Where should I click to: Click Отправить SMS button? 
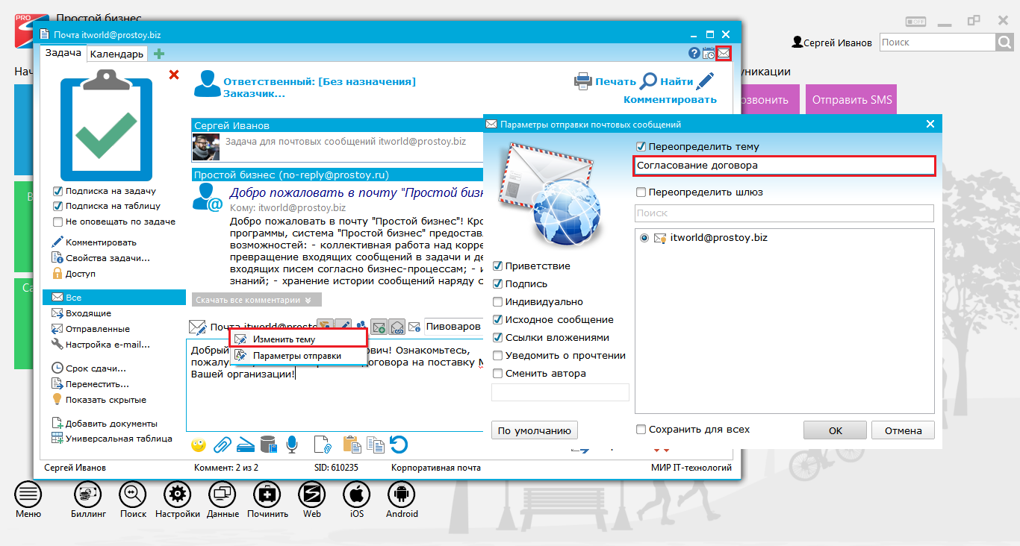pyautogui.click(x=852, y=100)
